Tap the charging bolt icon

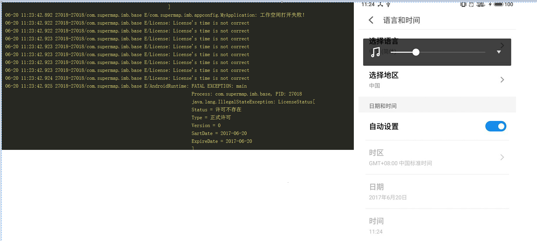pos(490,4)
